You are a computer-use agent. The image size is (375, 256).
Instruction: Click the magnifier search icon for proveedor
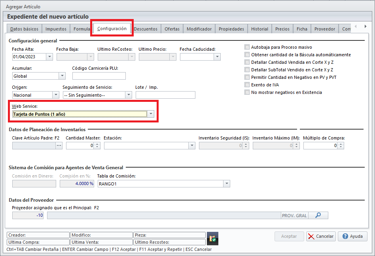[318, 216]
